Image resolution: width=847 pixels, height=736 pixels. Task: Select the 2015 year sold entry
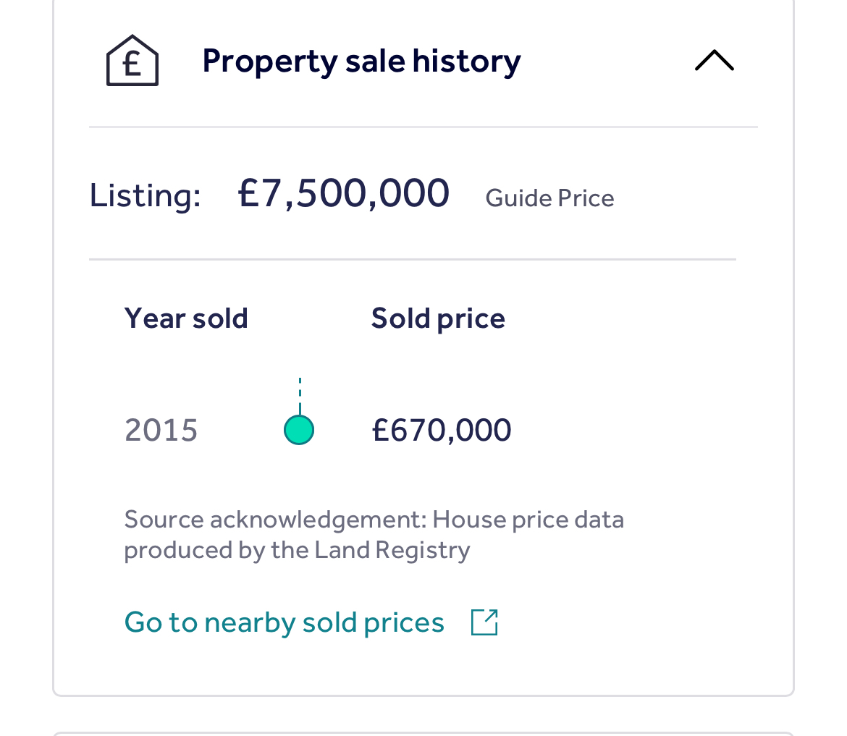pyautogui.click(x=161, y=431)
